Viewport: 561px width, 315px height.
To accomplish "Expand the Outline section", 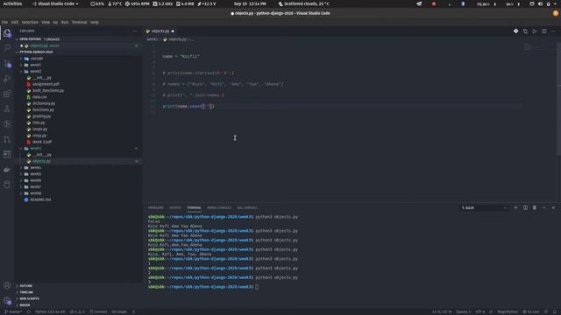I will (25, 286).
